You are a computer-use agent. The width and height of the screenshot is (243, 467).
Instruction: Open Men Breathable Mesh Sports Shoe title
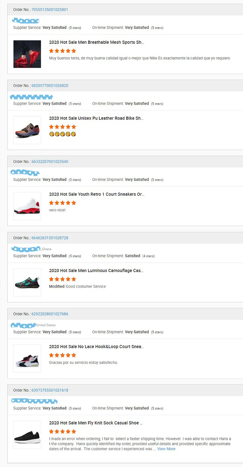pos(96,42)
